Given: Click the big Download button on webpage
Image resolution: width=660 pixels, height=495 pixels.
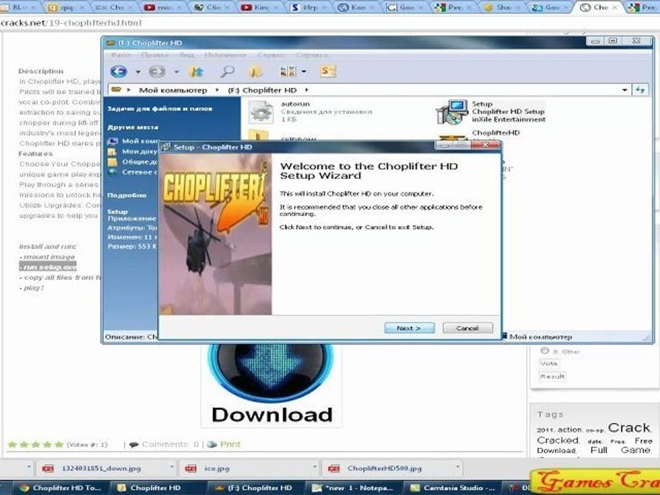Looking at the screenshot, I should click(272, 385).
